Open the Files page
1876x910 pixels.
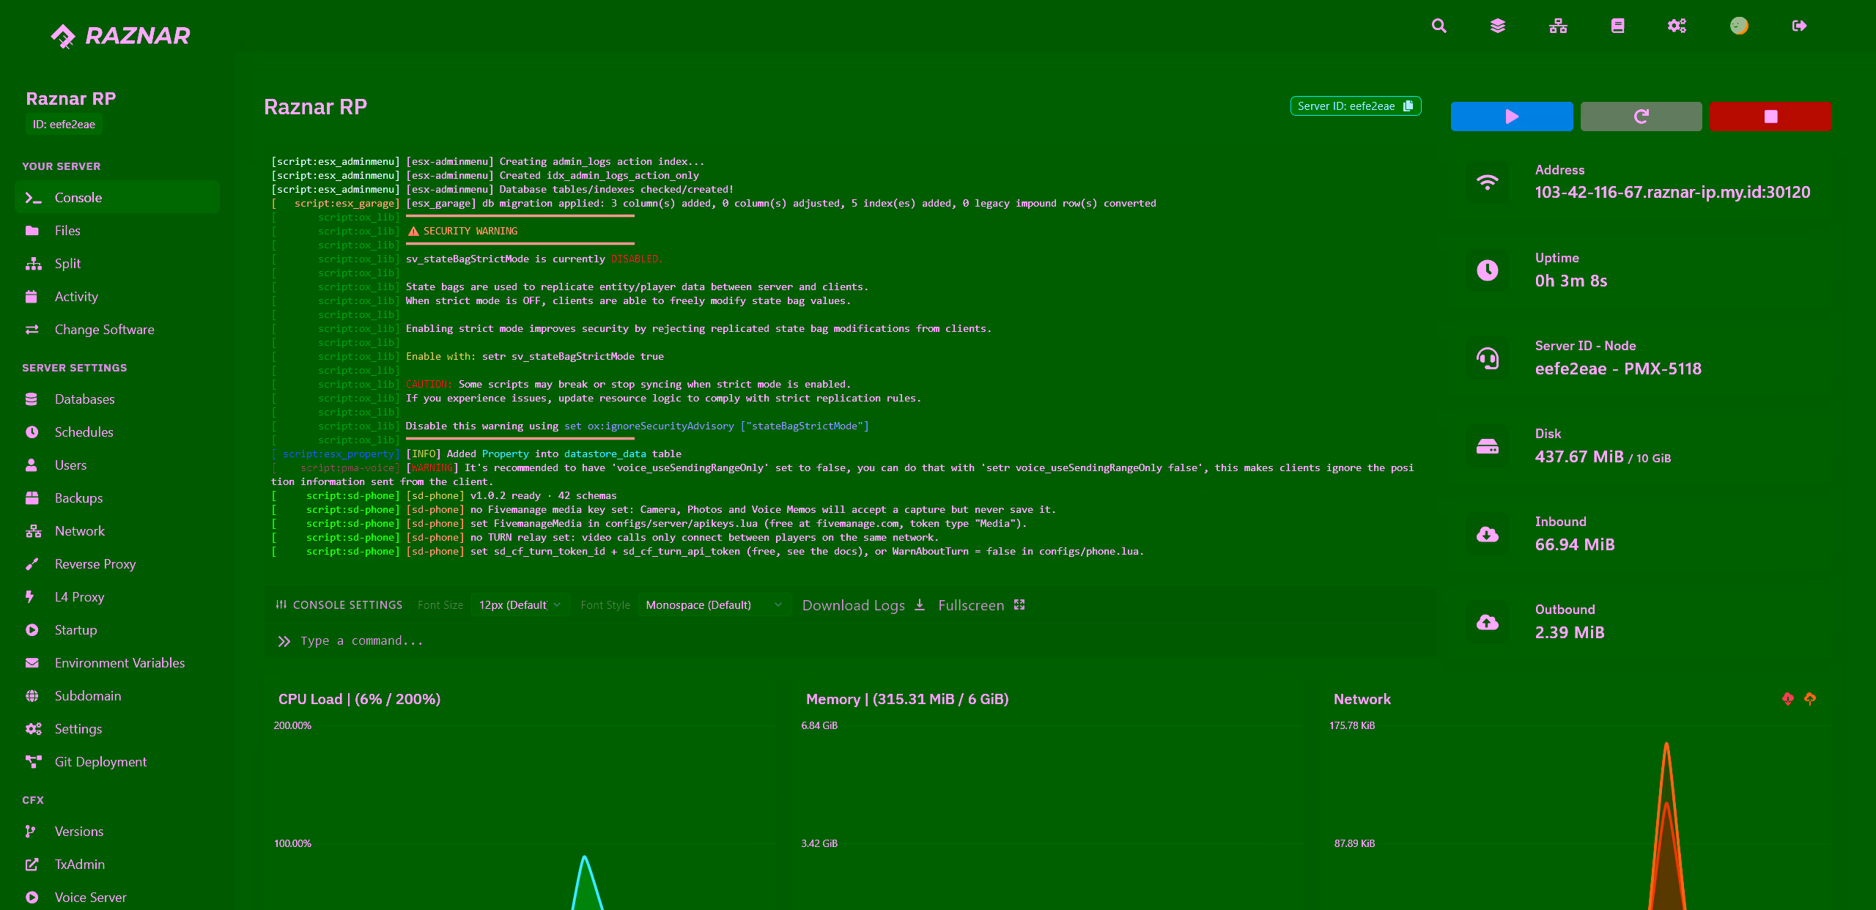tap(117, 231)
